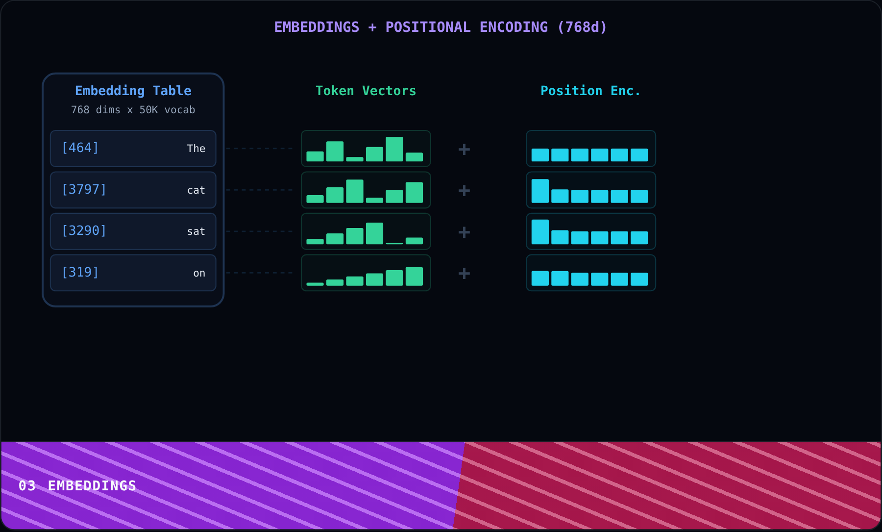Open the token vector chart for cat
882x532 pixels.
(x=366, y=190)
